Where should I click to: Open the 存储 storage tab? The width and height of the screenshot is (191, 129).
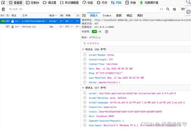click(131, 3)
